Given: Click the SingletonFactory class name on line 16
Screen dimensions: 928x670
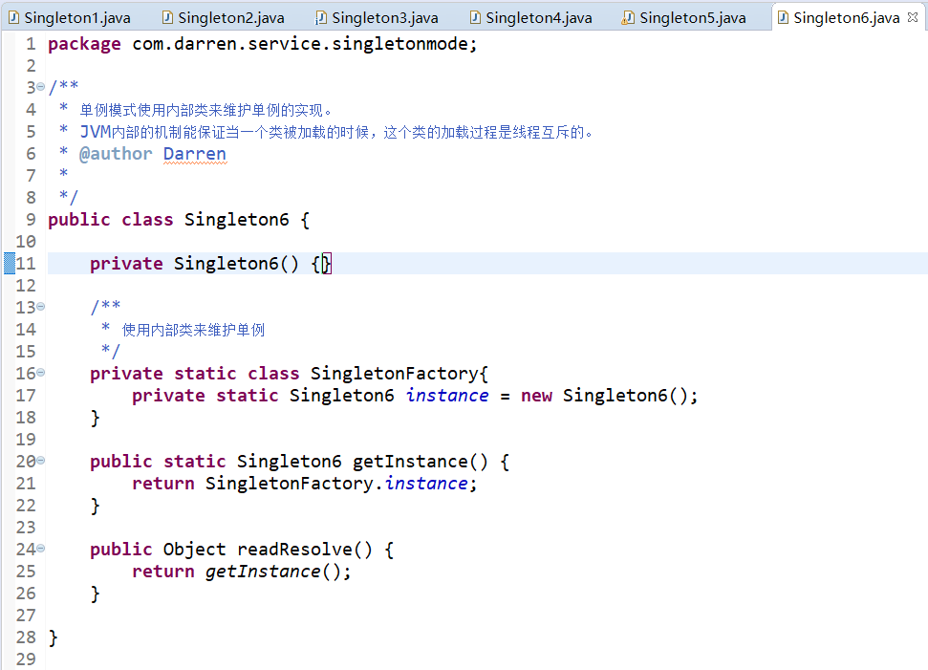Looking at the screenshot, I should point(394,374).
